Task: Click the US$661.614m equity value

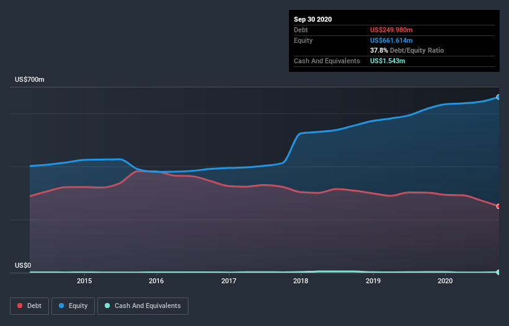Action: coord(391,40)
